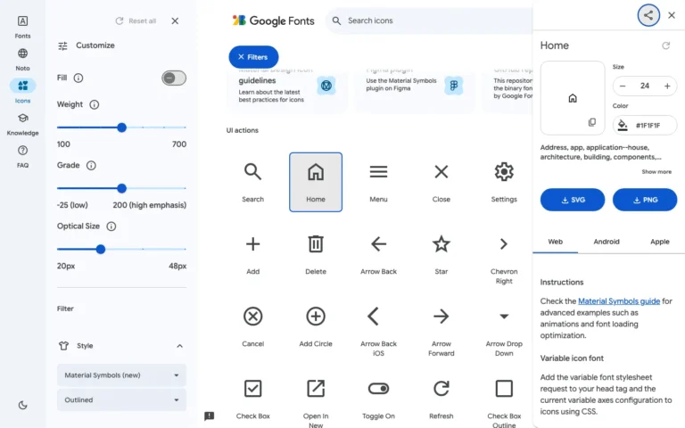The width and height of the screenshot is (685, 428).
Task: Open the Fonts section in sidebar
Action: pos(22,27)
